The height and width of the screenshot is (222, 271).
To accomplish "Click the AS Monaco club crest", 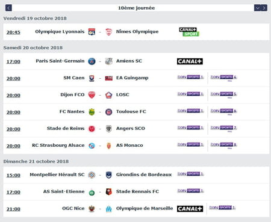I will [108, 146].
